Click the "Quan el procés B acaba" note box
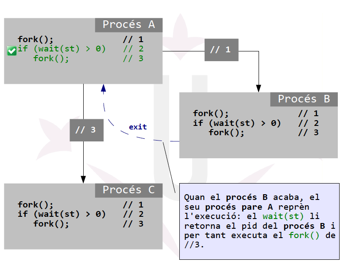 pyautogui.click(x=259, y=221)
